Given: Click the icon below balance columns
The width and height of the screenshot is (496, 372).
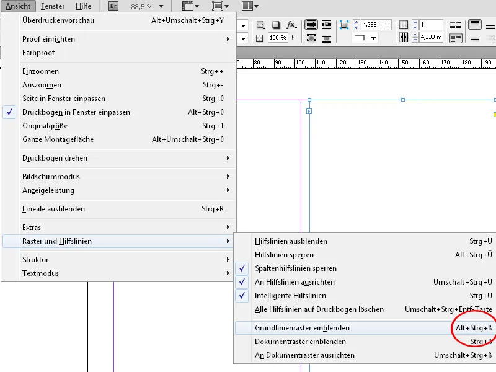Looking at the screenshot, I should pos(456,38).
